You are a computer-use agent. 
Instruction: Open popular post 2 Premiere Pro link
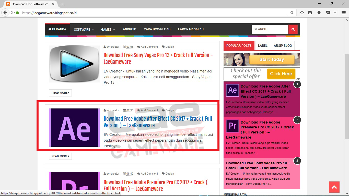tap(260, 130)
